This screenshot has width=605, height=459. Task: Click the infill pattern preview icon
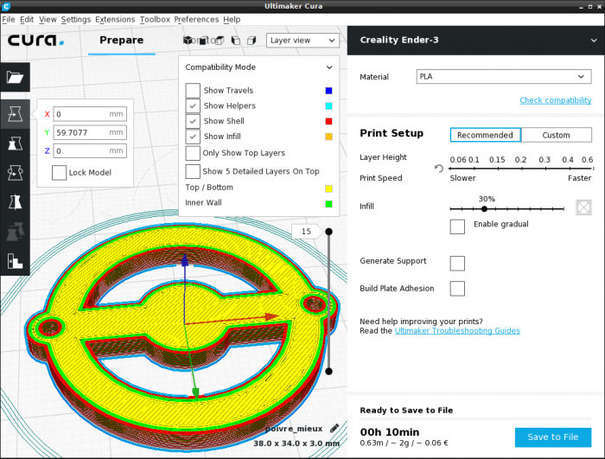tap(584, 207)
